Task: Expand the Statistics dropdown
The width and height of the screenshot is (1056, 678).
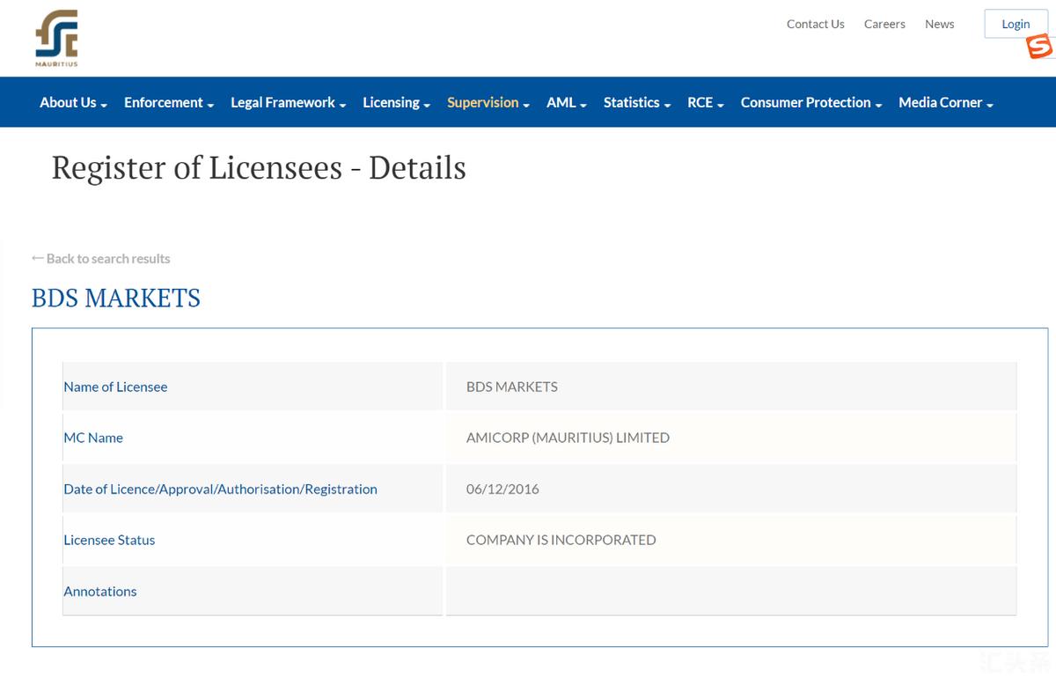Action: click(x=636, y=102)
